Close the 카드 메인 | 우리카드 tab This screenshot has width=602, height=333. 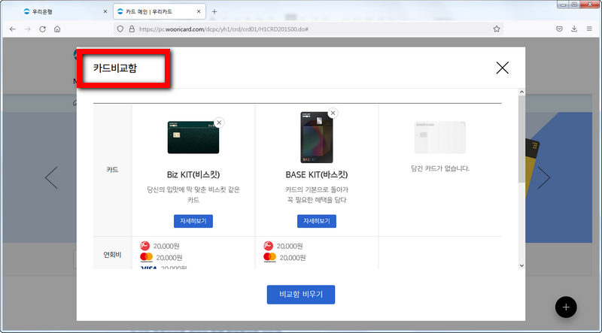coord(199,11)
